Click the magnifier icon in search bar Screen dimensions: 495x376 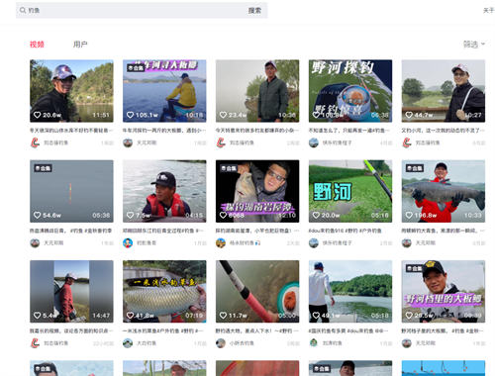(x=23, y=11)
